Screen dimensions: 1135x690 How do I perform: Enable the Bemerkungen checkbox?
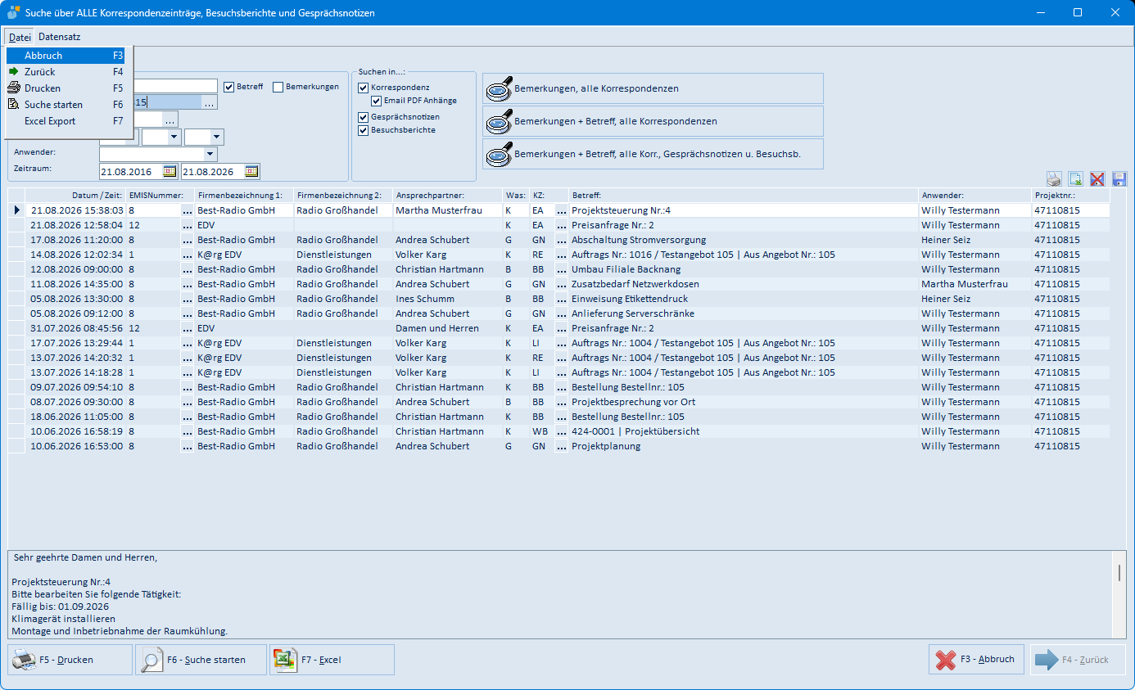click(278, 87)
